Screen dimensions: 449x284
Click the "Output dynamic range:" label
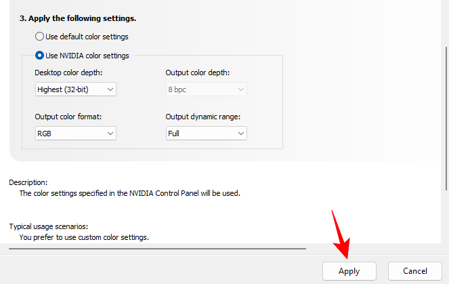[x=203, y=117]
